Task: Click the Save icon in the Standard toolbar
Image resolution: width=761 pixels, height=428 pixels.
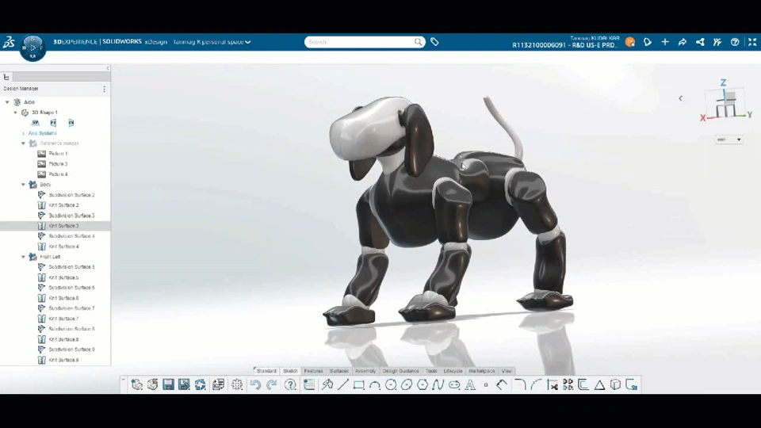Action: coord(168,385)
